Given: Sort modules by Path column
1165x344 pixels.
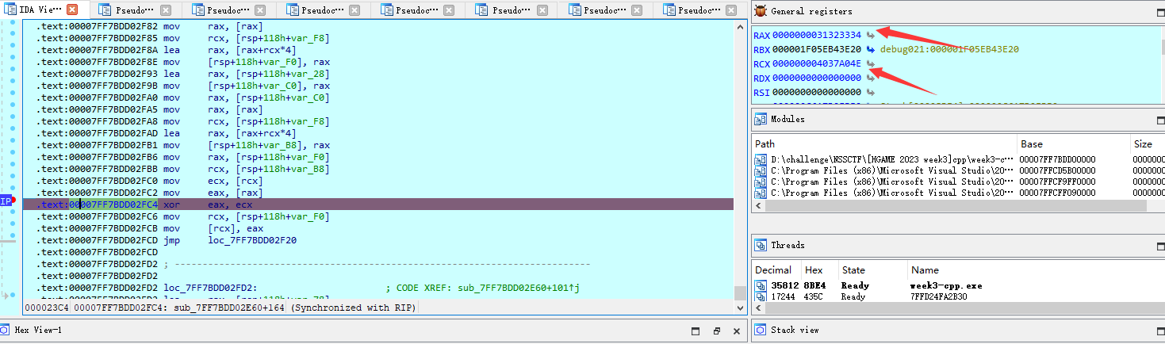Looking at the screenshot, I should point(885,144).
